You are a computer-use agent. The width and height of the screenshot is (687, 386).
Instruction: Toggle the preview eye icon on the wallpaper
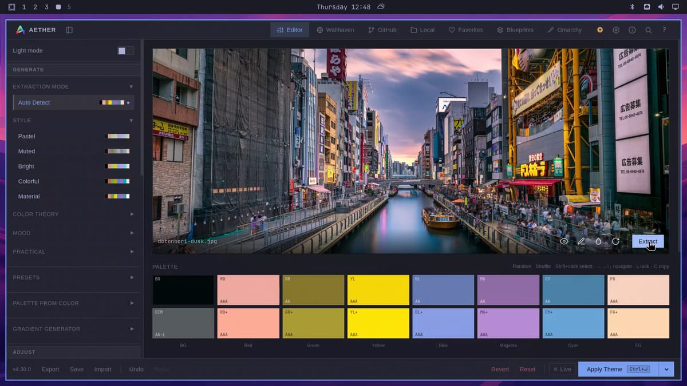coord(564,241)
